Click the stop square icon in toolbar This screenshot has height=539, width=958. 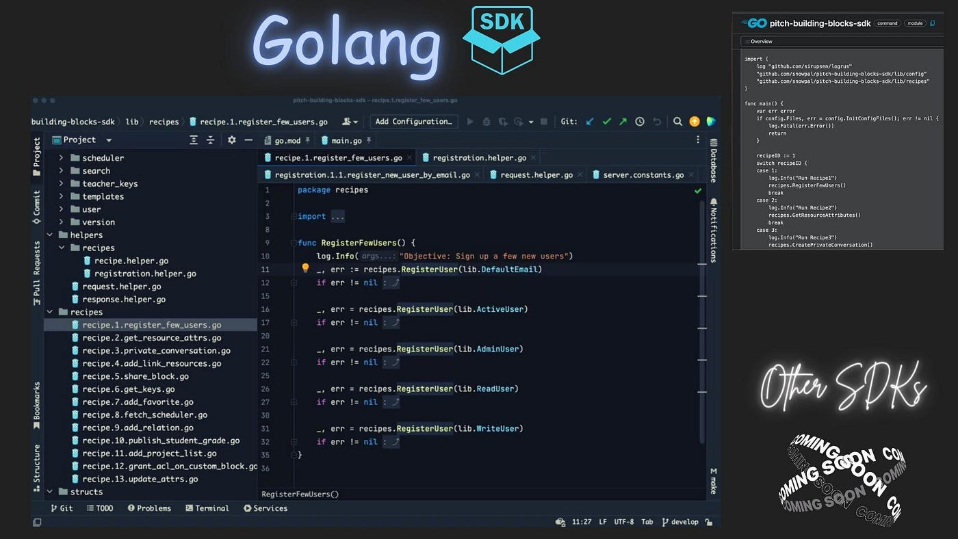[x=544, y=122]
